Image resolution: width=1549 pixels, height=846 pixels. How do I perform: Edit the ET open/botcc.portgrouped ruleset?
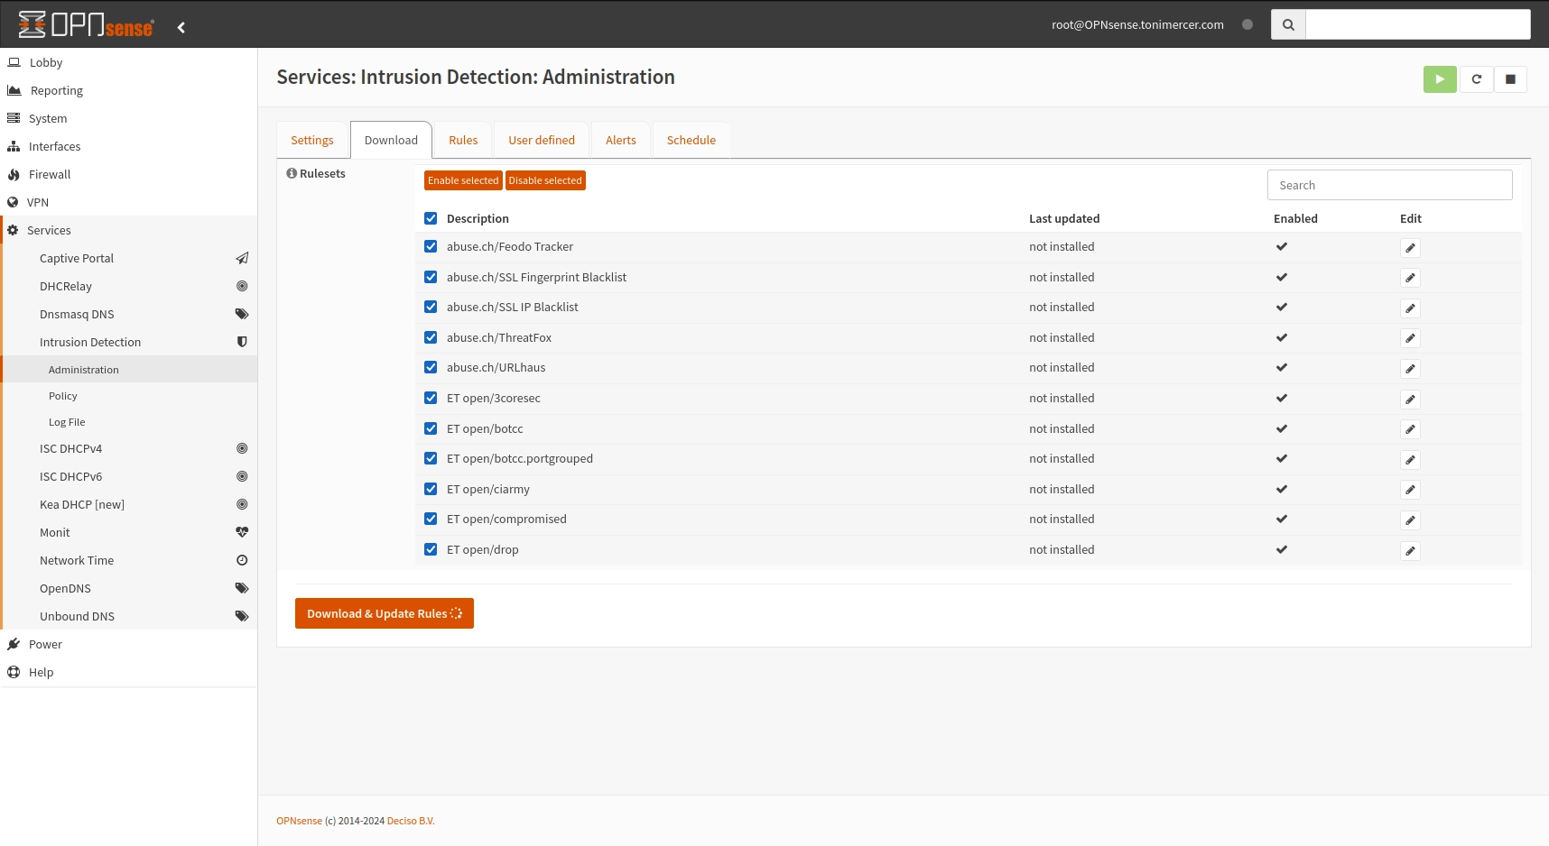coord(1410,460)
